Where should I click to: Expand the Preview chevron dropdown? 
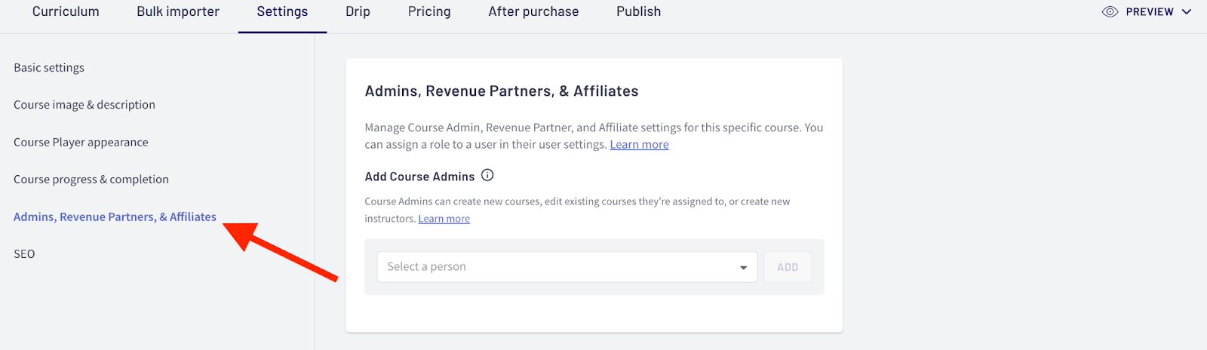coord(1187,12)
